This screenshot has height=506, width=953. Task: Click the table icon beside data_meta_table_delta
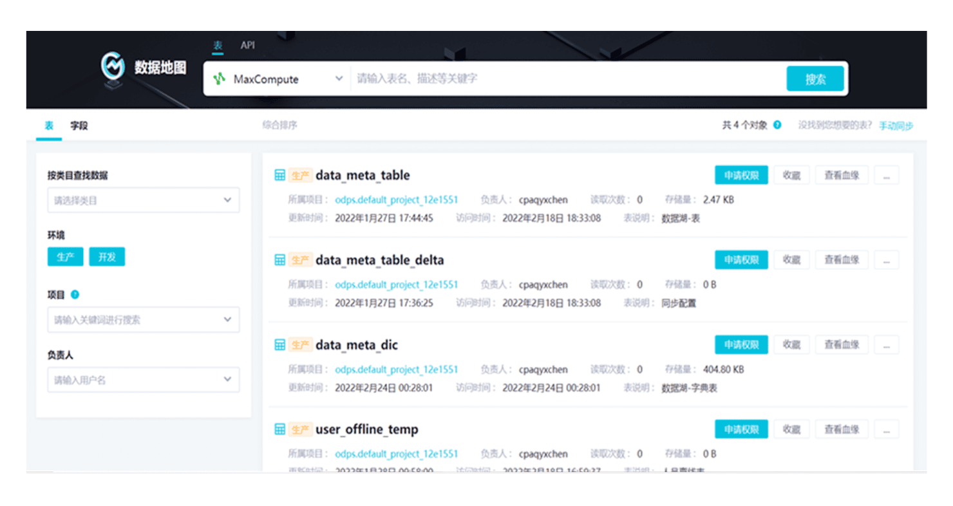tap(280, 260)
